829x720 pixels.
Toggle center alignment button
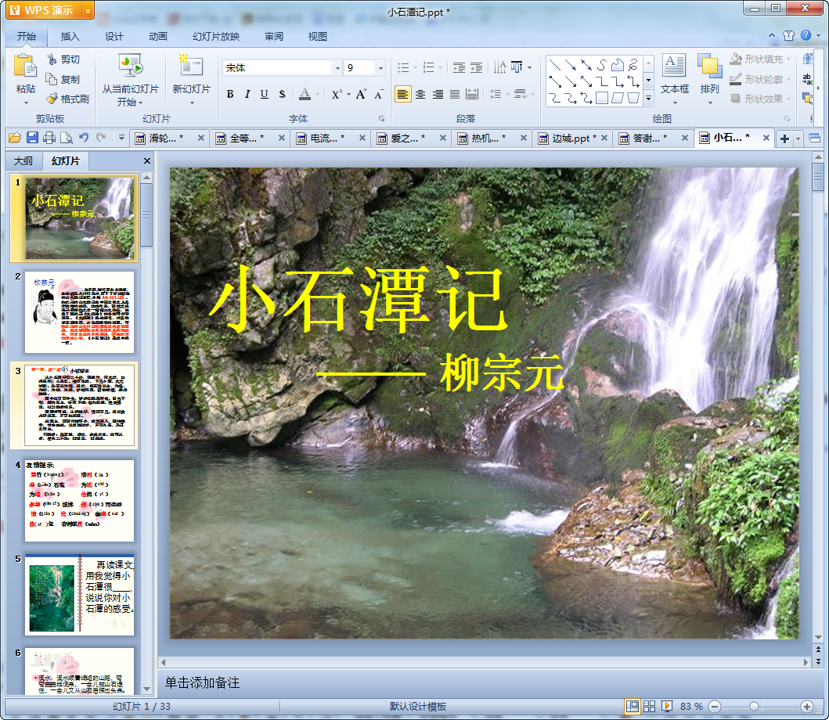(x=420, y=95)
